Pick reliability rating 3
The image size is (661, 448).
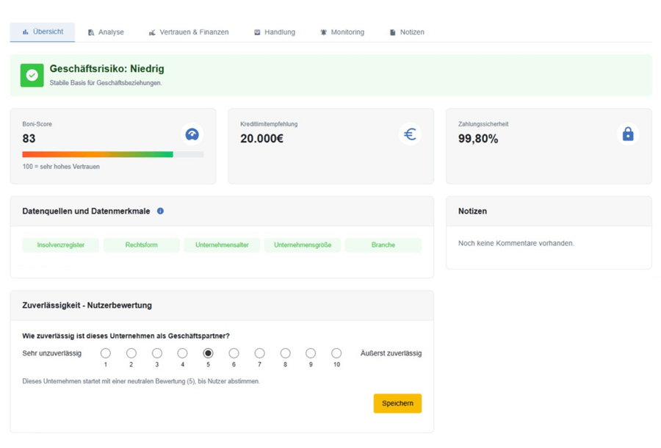(x=156, y=353)
